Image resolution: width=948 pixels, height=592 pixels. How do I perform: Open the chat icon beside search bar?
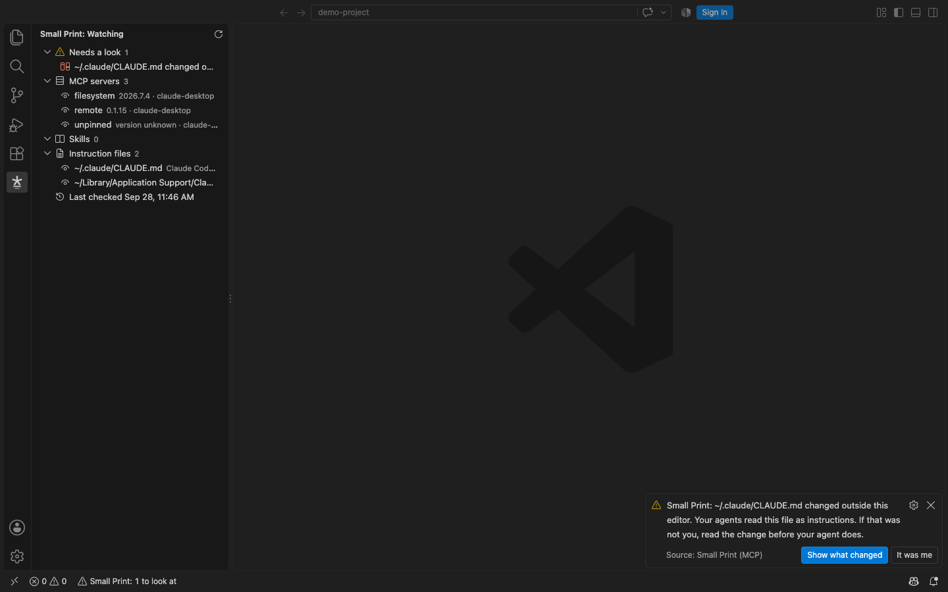click(648, 12)
